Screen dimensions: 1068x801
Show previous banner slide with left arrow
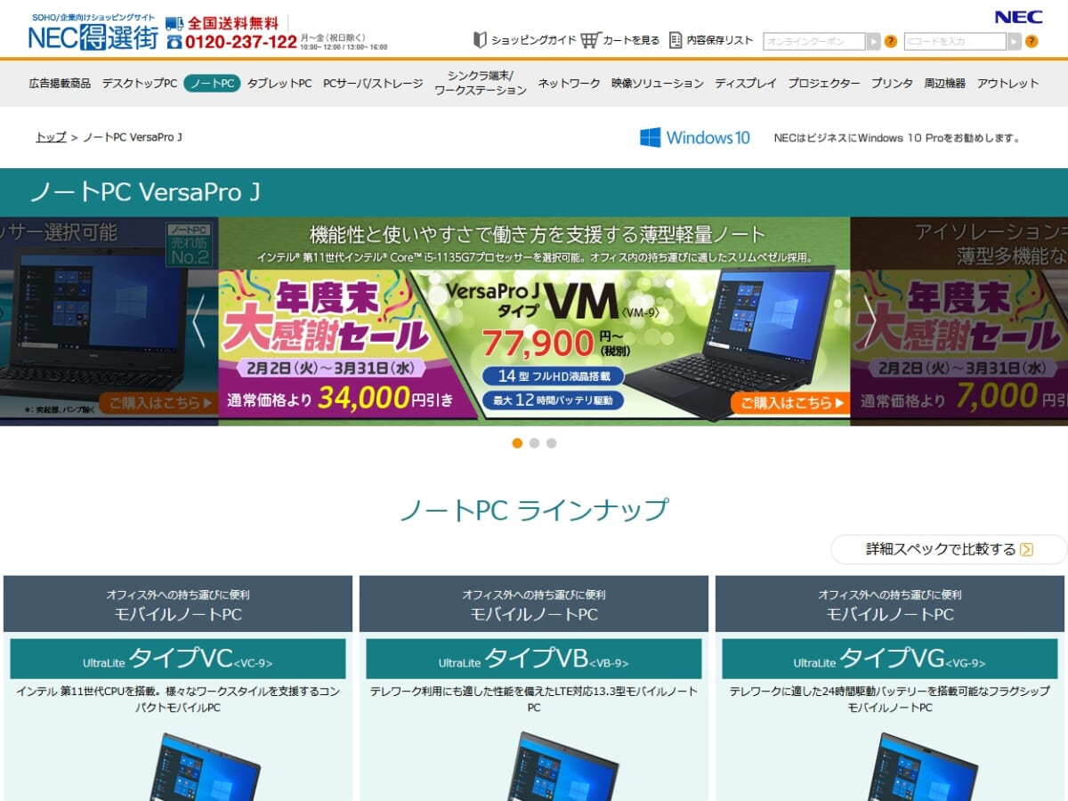pos(198,320)
